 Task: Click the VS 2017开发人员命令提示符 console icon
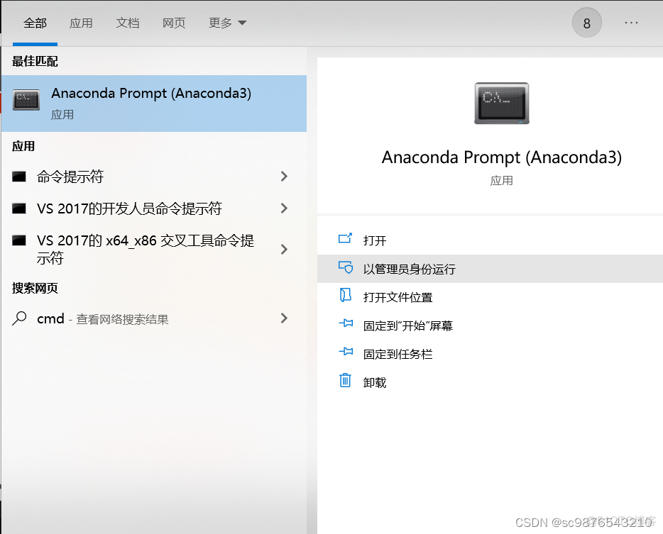pyautogui.click(x=19, y=208)
